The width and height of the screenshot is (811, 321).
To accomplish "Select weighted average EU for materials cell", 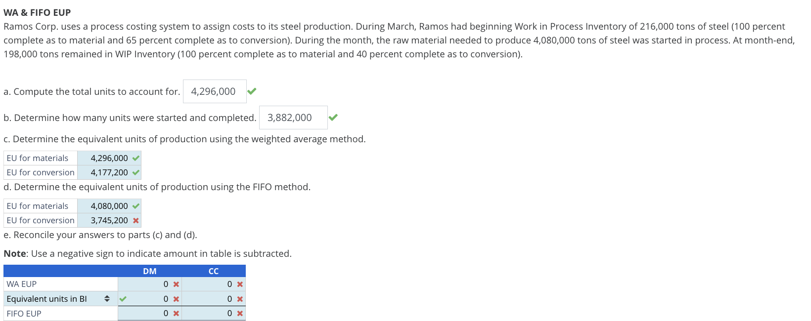I will [109, 158].
